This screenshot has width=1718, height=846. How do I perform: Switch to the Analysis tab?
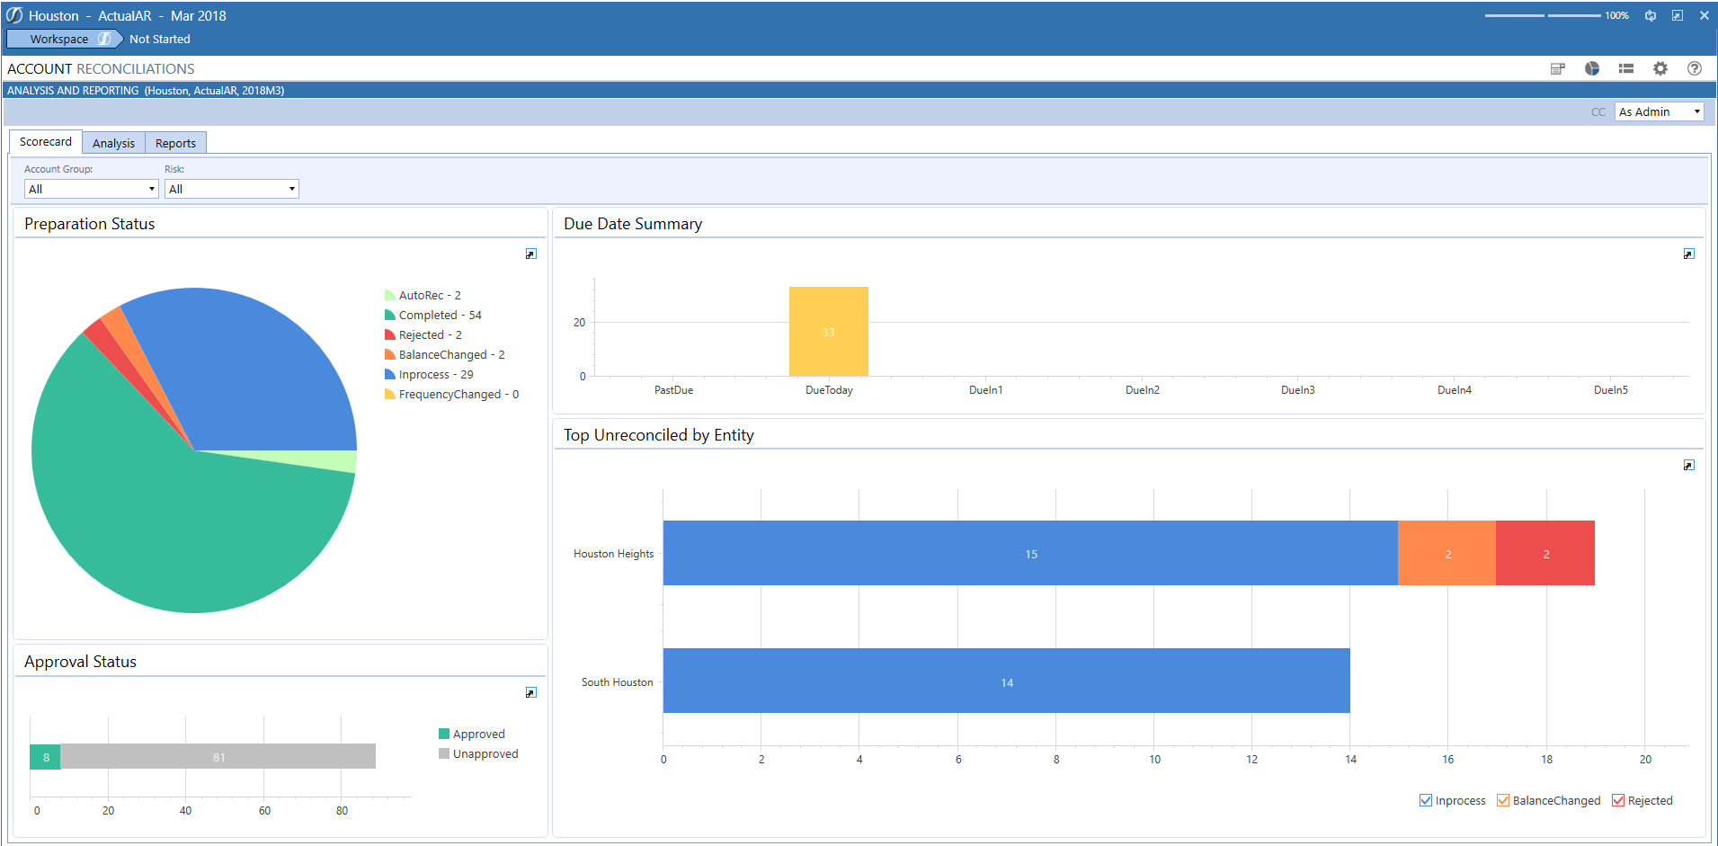click(x=113, y=143)
